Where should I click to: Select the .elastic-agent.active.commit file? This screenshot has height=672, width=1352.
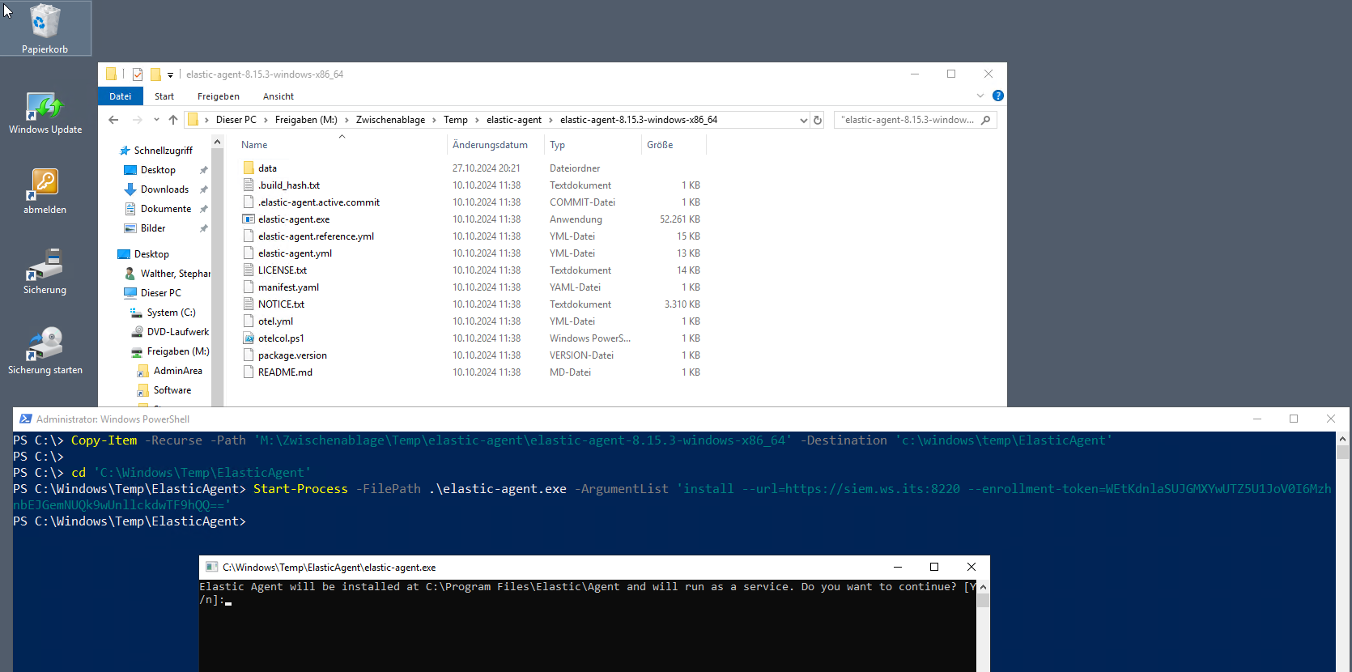pos(319,202)
